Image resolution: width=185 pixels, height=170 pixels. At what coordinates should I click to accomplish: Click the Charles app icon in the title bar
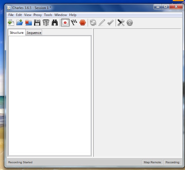point(9,8)
